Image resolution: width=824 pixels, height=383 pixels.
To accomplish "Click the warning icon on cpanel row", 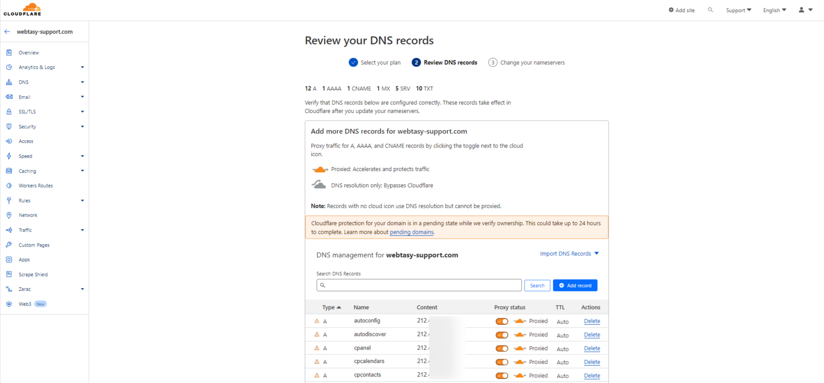I will pyautogui.click(x=316, y=348).
